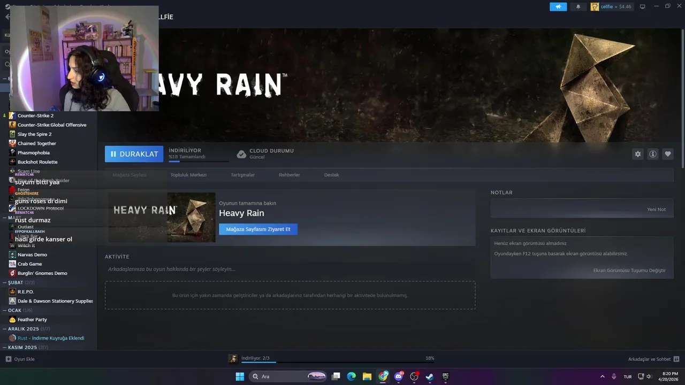Select the Phasmophobia game icon
This screenshot has width=685, height=385.
tap(12, 152)
